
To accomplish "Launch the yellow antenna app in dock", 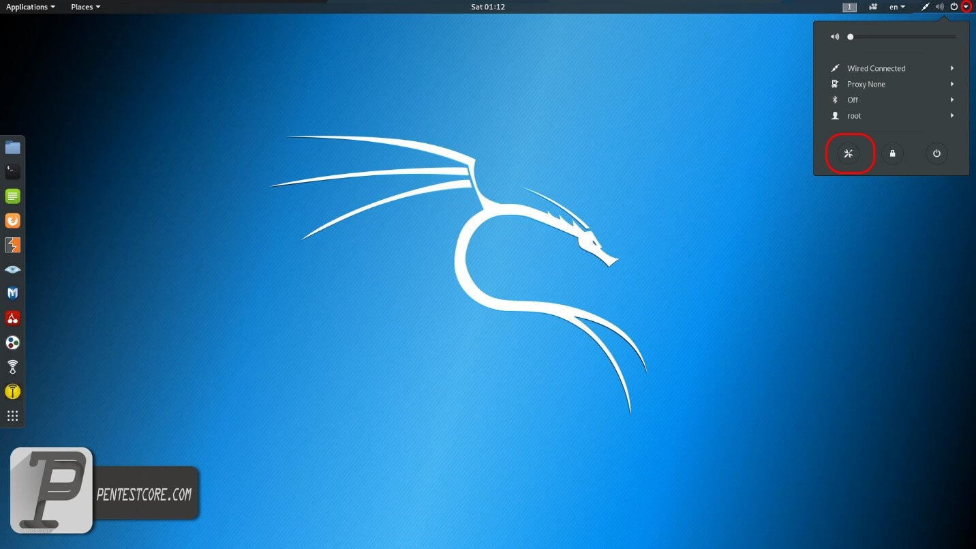I will (x=12, y=391).
